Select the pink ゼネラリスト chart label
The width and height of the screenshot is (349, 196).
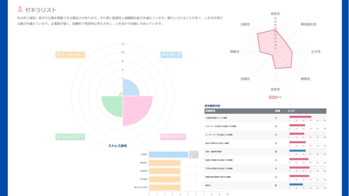173,137
